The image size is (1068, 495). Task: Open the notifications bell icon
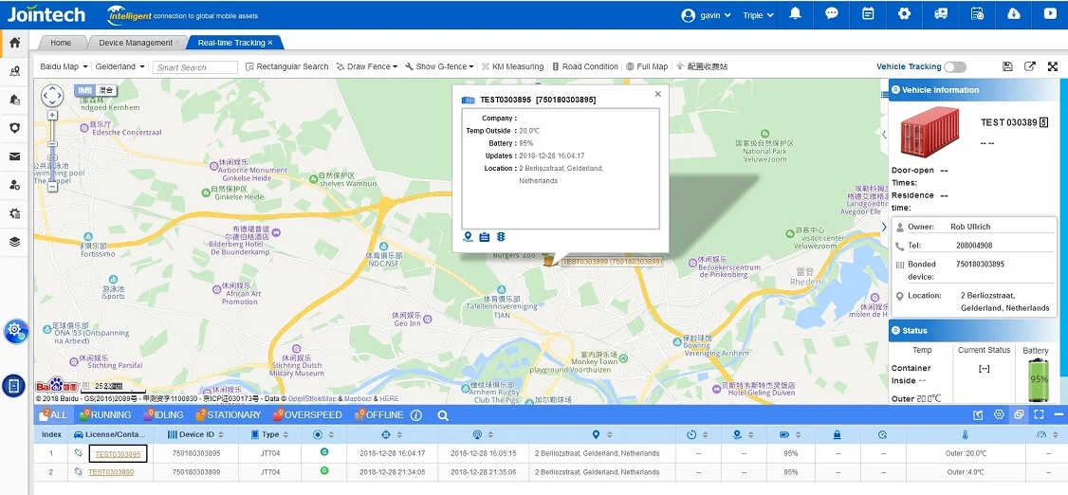(x=795, y=14)
